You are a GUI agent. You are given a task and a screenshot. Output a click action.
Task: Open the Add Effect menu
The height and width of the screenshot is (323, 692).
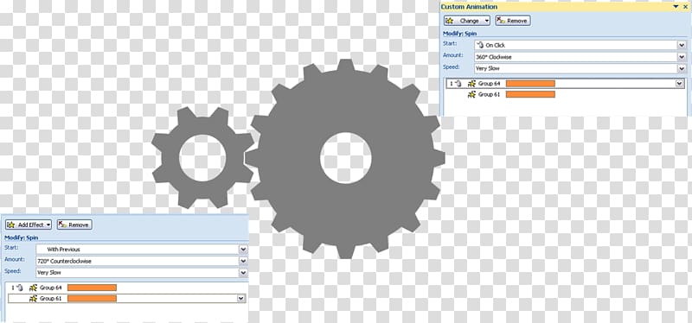click(29, 225)
